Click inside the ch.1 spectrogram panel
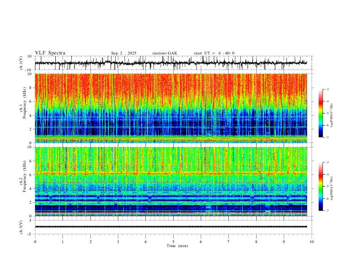The width and height of the screenshot is (351, 271). click(171, 108)
